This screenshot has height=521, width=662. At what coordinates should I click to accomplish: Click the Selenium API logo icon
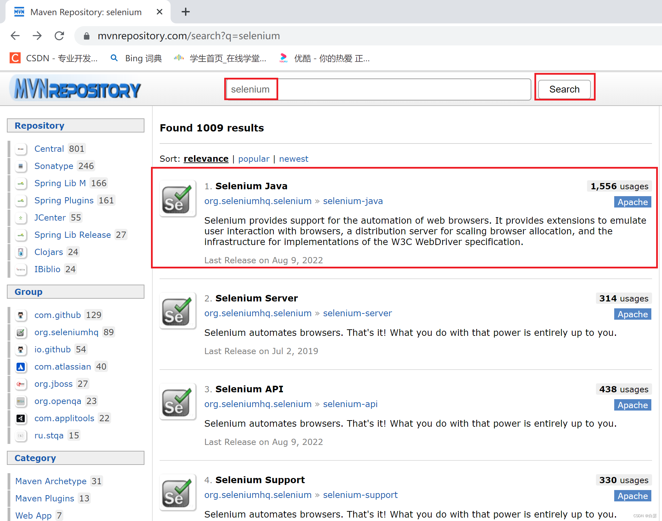(177, 401)
